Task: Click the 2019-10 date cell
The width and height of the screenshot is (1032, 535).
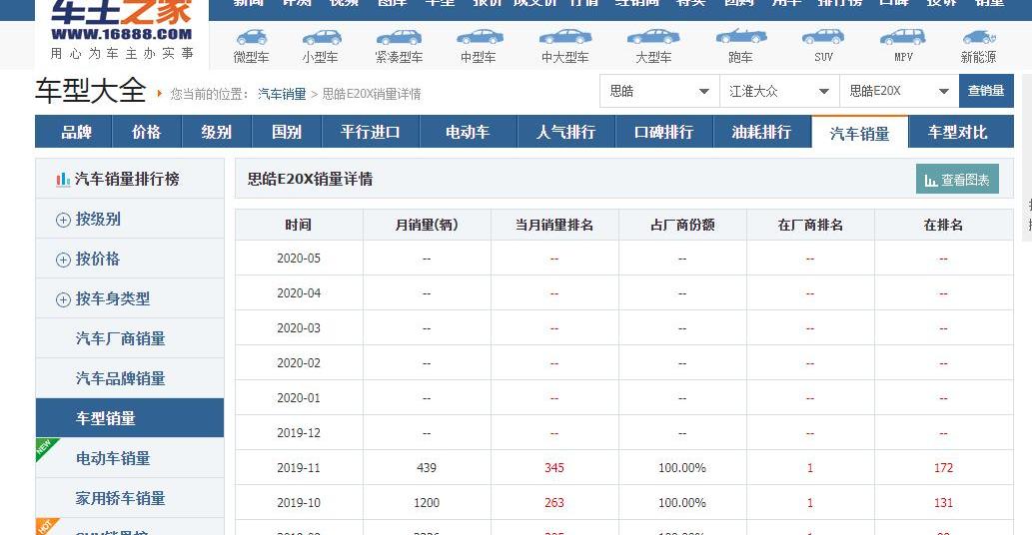Action: (298, 503)
